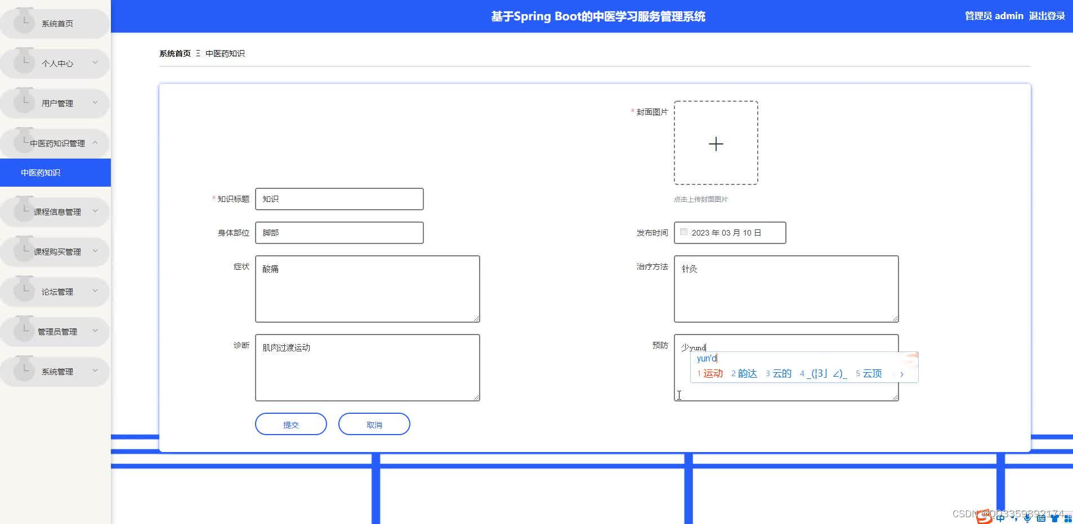The height and width of the screenshot is (524, 1073).
Task: Expand the 管理员管理 menu chevron
Action: click(x=95, y=331)
